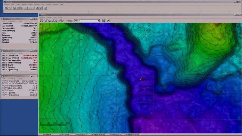Click the red pencil icon in Map toolbar
The width and height of the screenshot is (242, 136).
point(60,21)
